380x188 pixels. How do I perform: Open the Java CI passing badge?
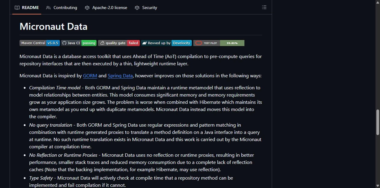click(79, 43)
